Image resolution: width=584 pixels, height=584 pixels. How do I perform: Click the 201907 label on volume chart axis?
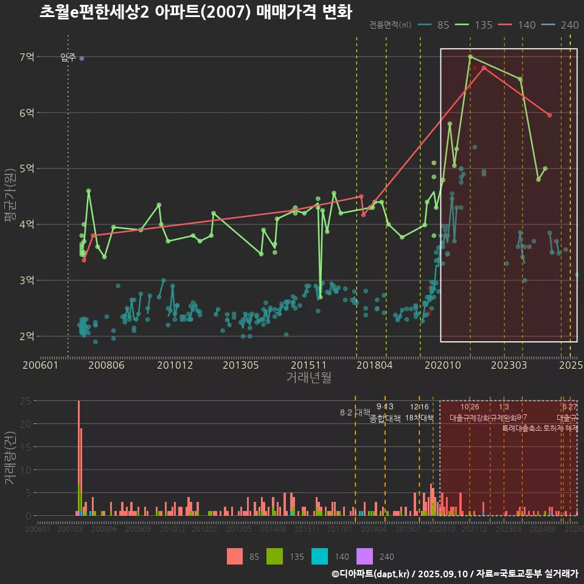click(x=408, y=529)
